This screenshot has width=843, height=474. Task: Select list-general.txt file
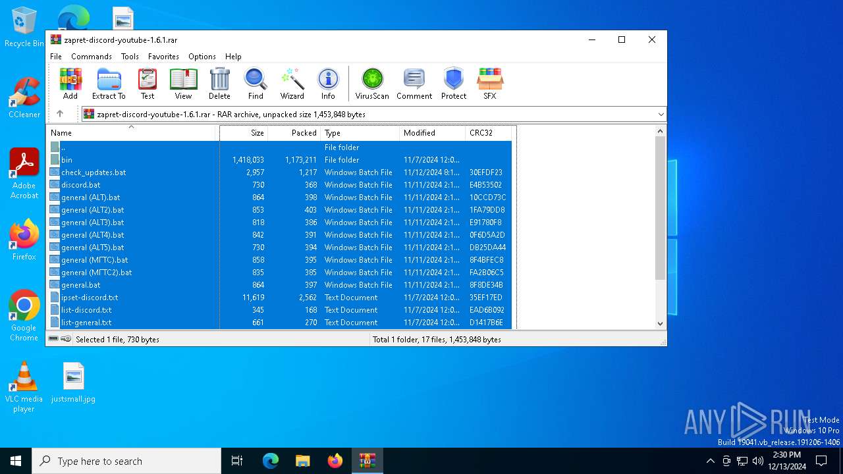pos(279,323)
